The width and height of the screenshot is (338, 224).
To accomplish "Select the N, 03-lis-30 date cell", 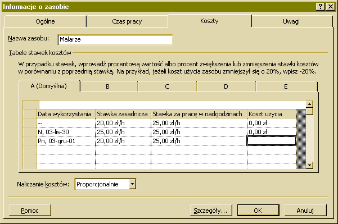I will click(x=66, y=132).
